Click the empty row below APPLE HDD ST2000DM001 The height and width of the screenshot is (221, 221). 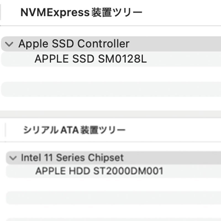click(110, 198)
